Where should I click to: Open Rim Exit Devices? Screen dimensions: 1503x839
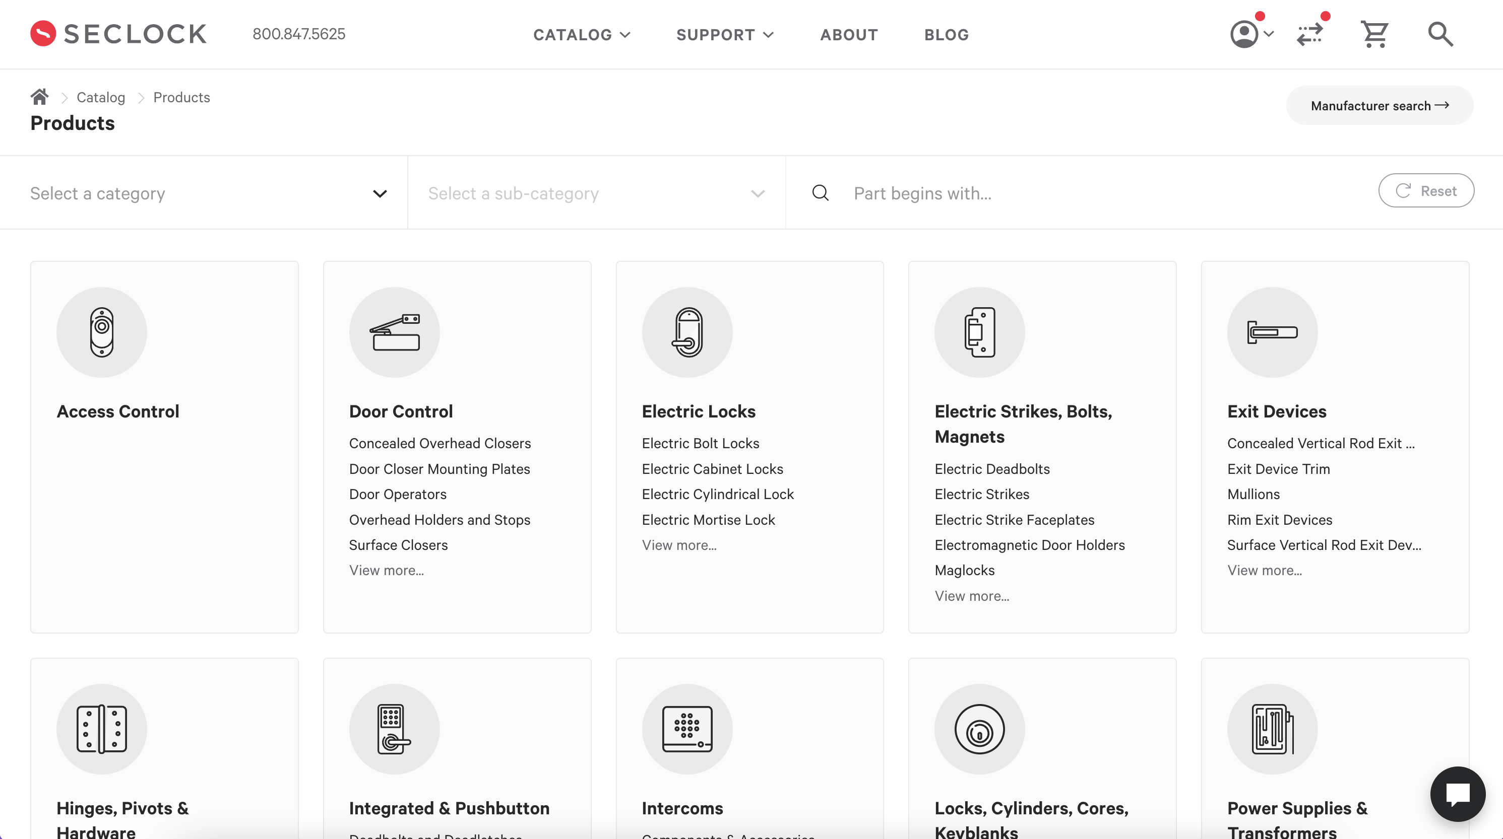point(1280,520)
